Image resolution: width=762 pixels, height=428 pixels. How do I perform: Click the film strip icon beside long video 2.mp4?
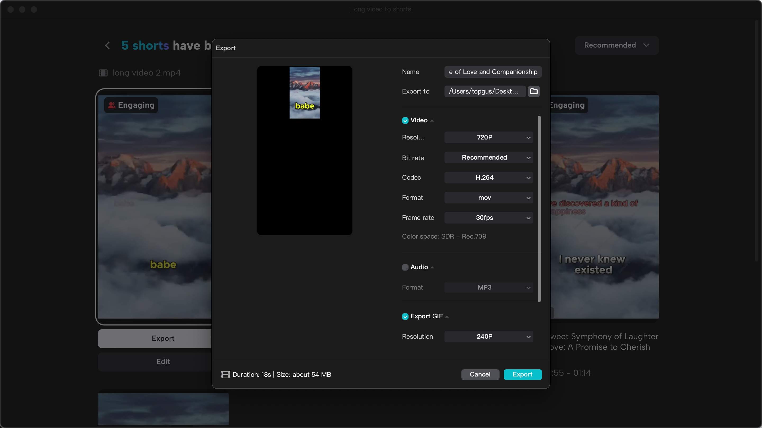click(x=103, y=73)
